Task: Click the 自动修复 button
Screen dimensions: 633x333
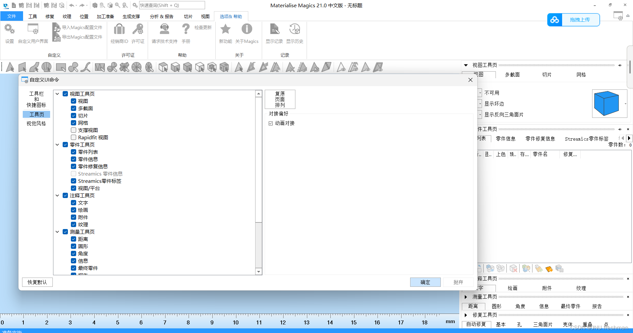Action: click(x=476, y=324)
